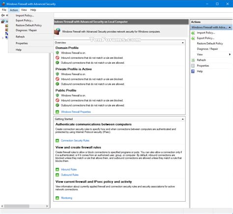
Task: Open the Inbound Rules link
Action: pyautogui.click(x=69, y=169)
